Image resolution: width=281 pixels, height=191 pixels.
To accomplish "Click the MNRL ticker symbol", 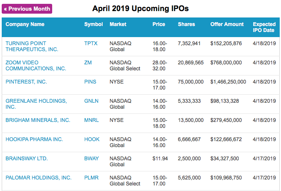I will [92, 120].
